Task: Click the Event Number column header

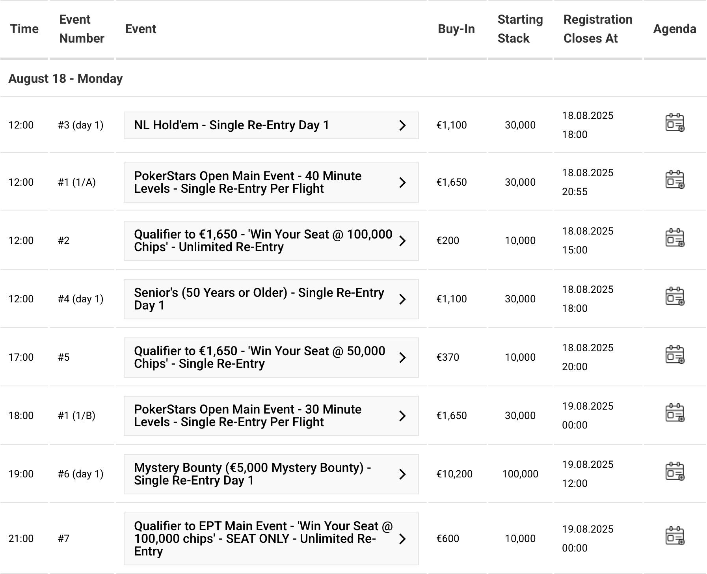Action: [82, 29]
